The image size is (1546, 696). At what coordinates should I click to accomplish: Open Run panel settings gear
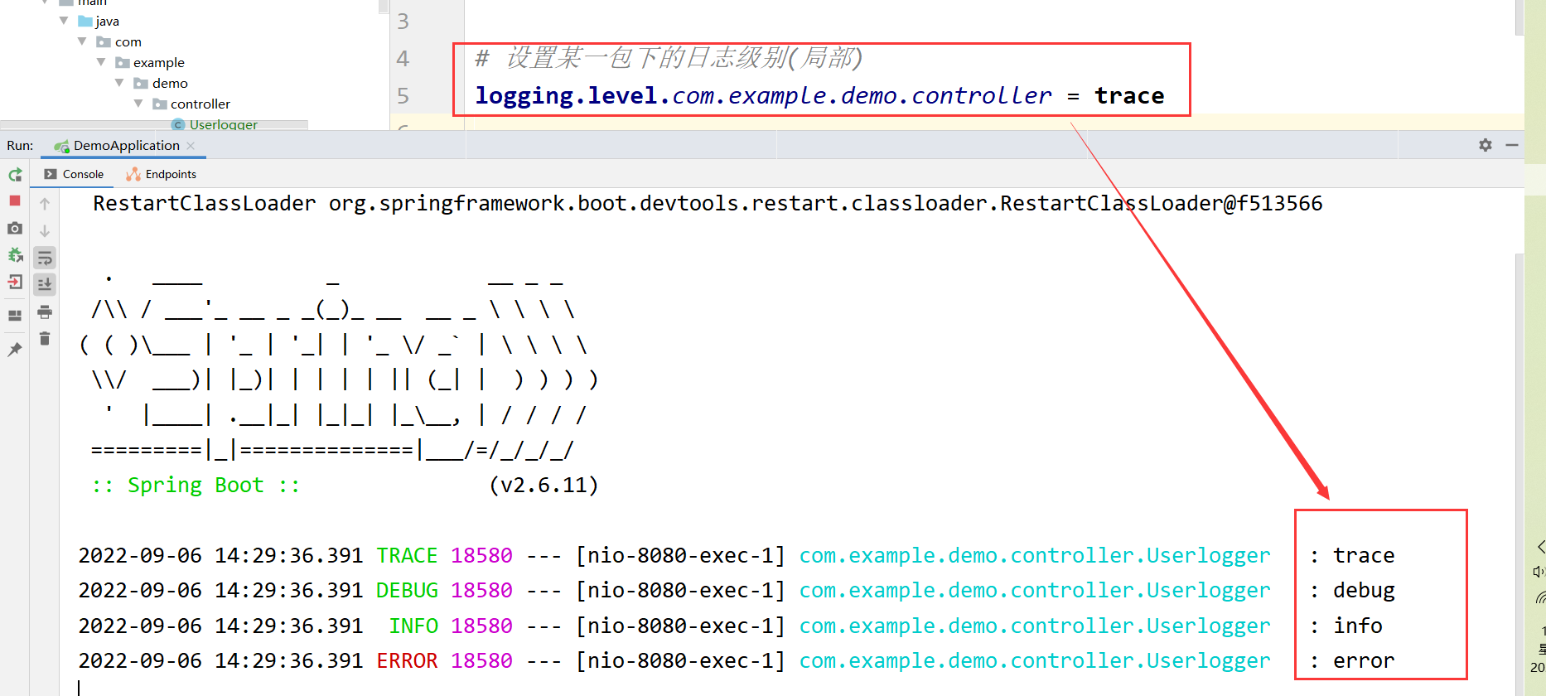(1486, 145)
